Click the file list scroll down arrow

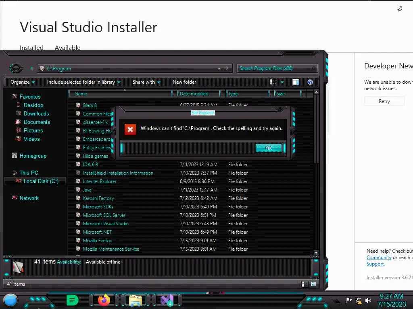[x=316, y=252]
